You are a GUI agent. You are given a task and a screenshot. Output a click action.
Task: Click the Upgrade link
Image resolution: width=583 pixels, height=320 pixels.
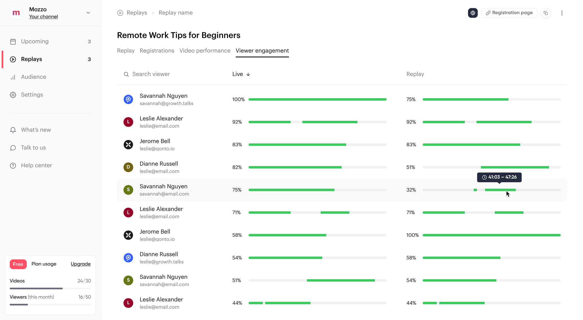[80, 264]
